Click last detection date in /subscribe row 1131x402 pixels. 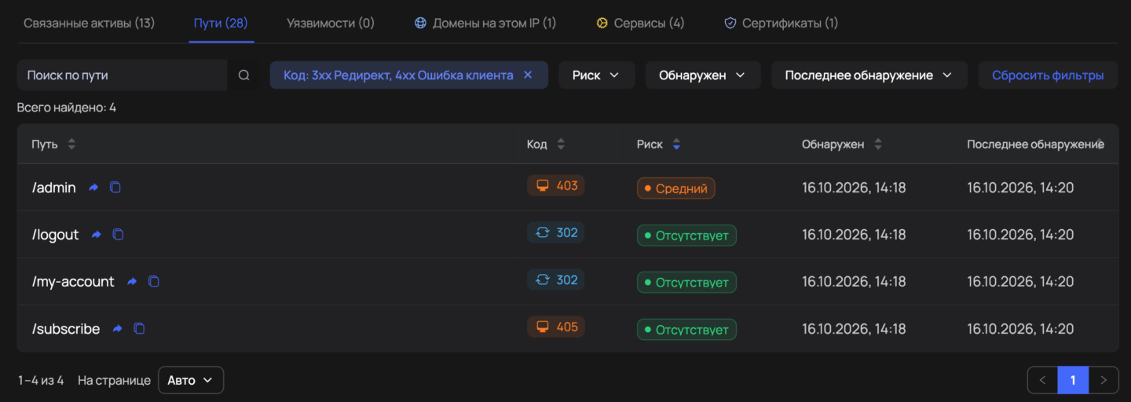pyautogui.click(x=1020, y=329)
